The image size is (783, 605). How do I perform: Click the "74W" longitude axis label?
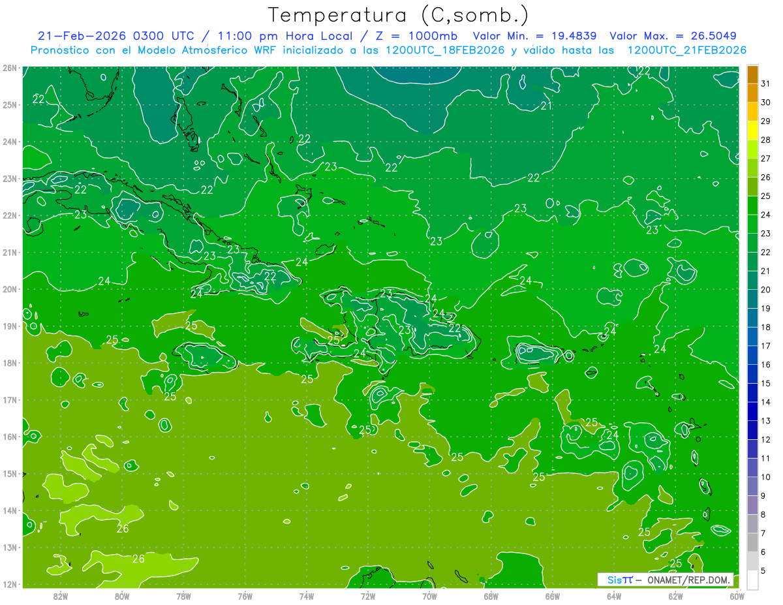307,596
